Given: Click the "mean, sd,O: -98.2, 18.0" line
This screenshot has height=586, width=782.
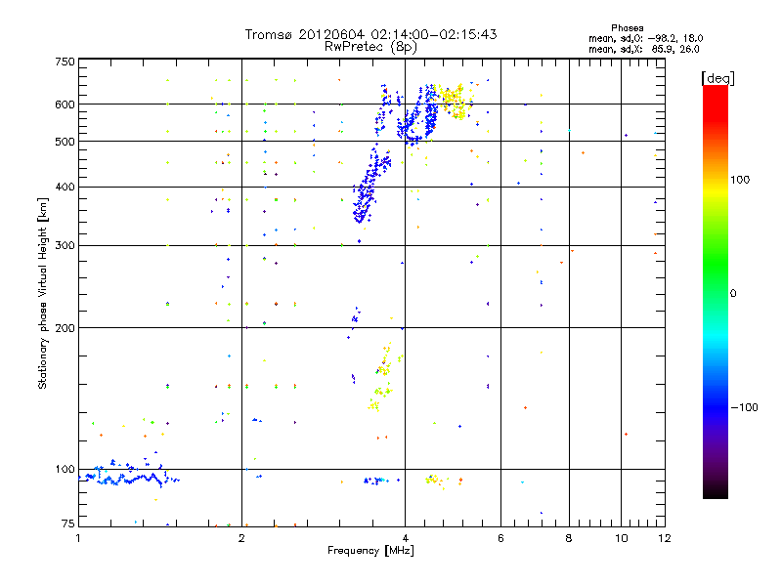Looking at the screenshot, I should tap(645, 38).
